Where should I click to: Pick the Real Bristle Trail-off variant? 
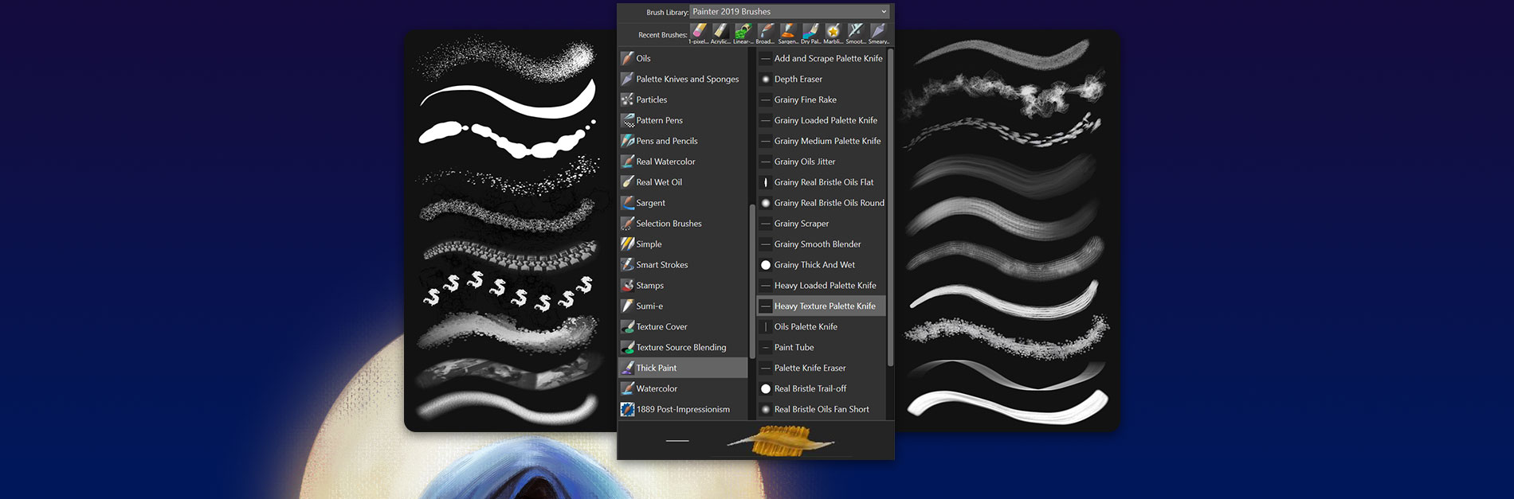coord(810,388)
